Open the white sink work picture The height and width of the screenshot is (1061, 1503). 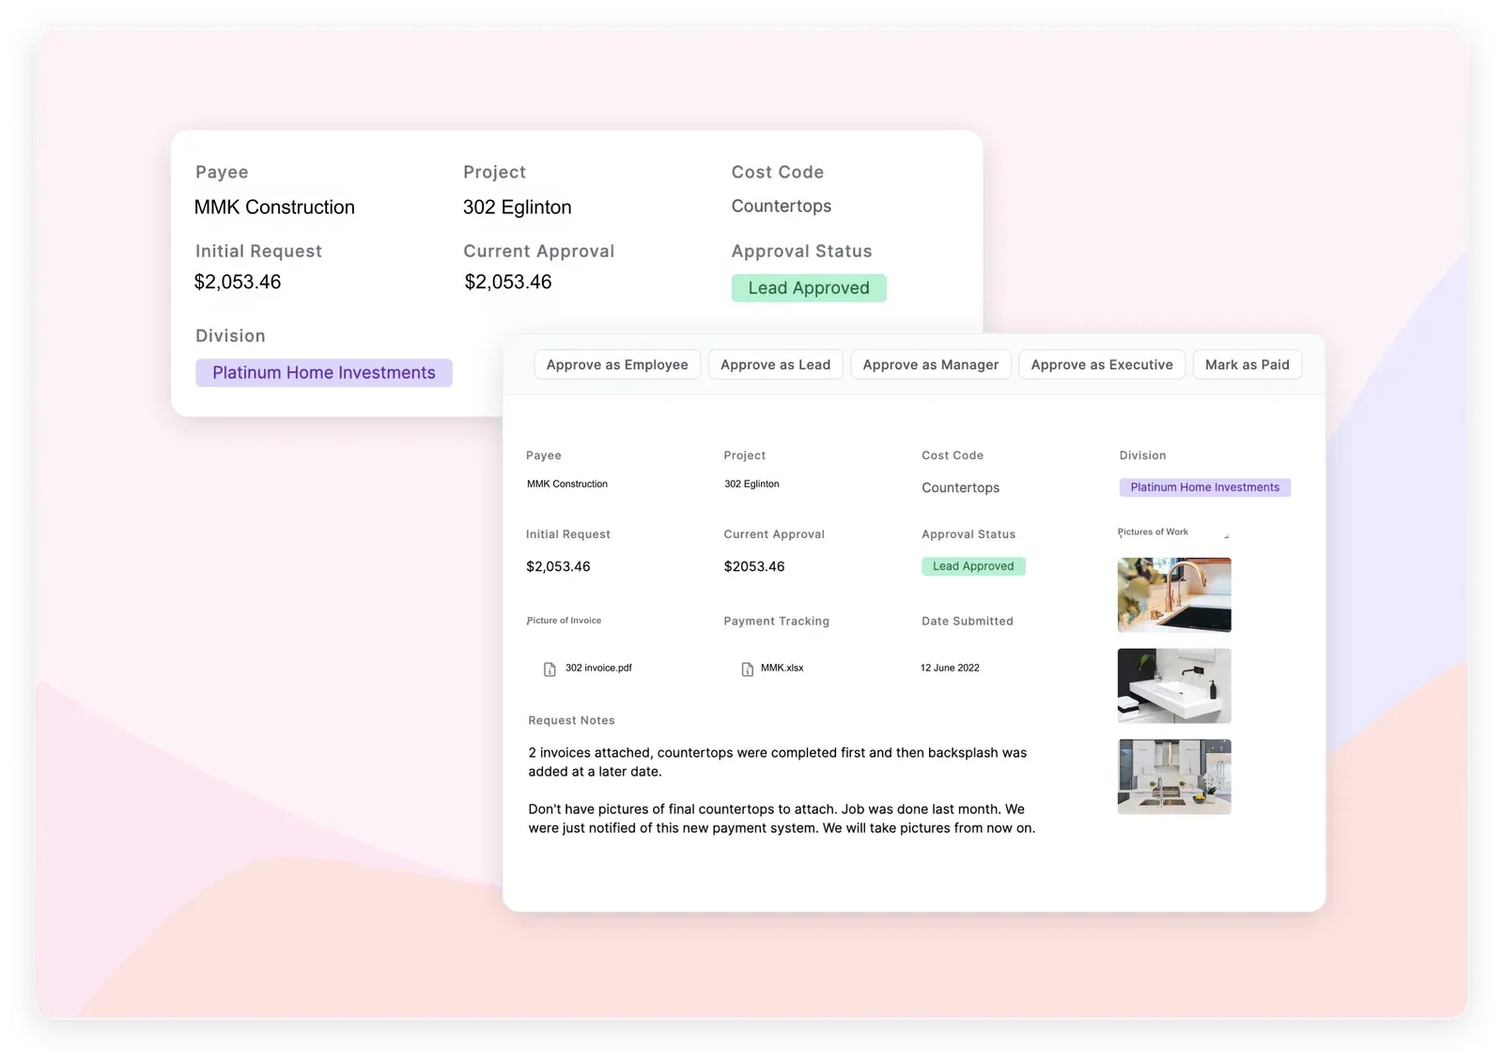pos(1174,685)
